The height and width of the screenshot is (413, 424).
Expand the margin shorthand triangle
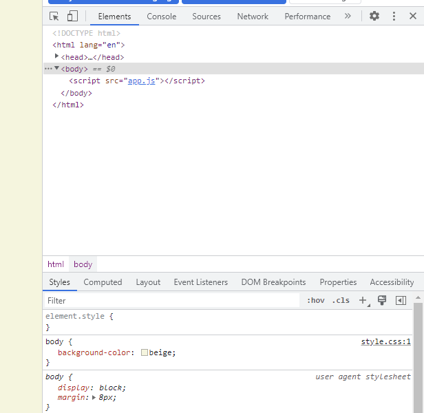coord(94,398)
